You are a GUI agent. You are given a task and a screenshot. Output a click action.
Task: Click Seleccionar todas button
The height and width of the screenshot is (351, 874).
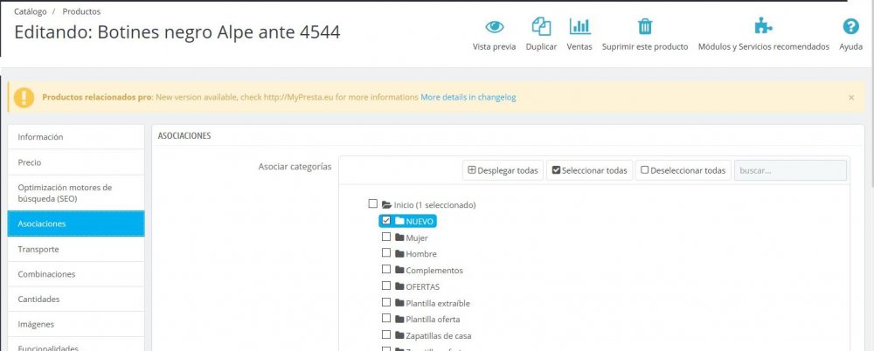pyautogui.click(x=589, y=170)
